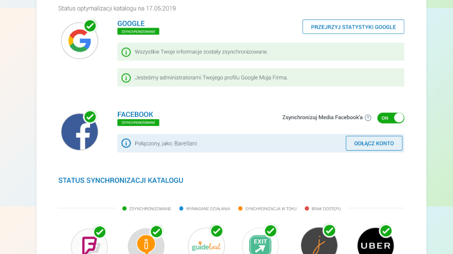This screenshot has width=453, height=254.
Task: Turn off Zsynchronizuj Media Facebook'a toggle
Action: 391,118
